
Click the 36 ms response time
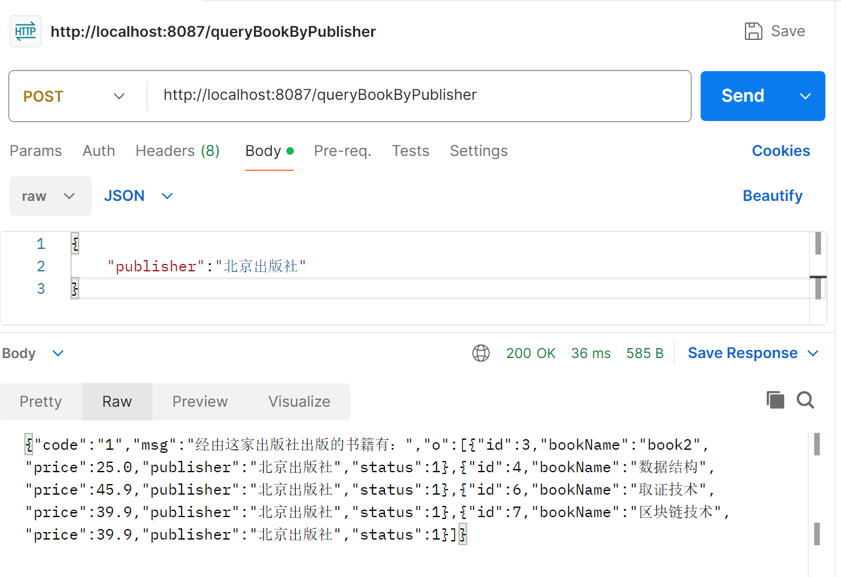pos(591,353)
